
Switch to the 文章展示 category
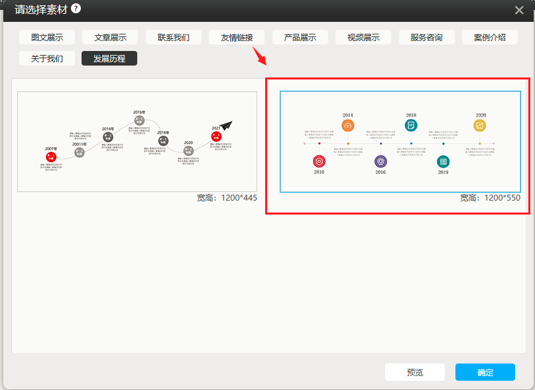tap(109, 37)
